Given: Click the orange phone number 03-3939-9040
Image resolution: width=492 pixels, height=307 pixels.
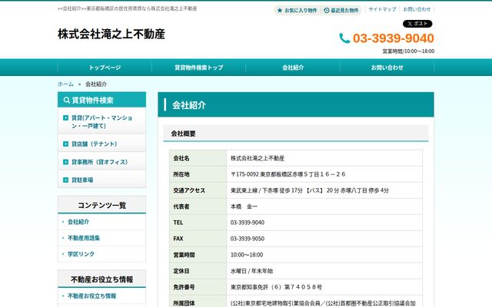Looking at the screenshot, I should (393, 38).
